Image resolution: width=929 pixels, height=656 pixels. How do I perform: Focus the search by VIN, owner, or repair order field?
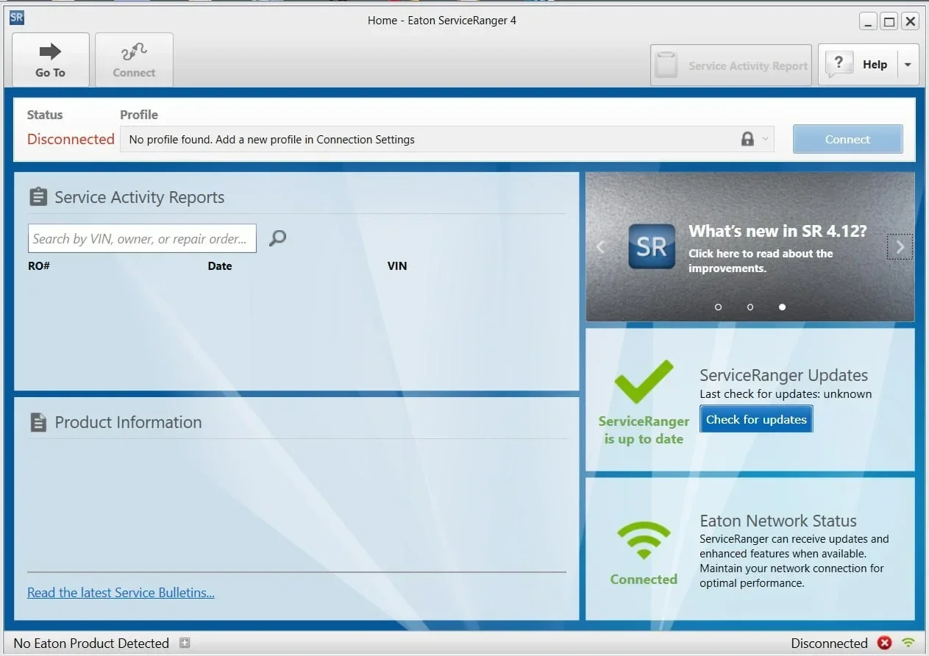coord(142,238)
